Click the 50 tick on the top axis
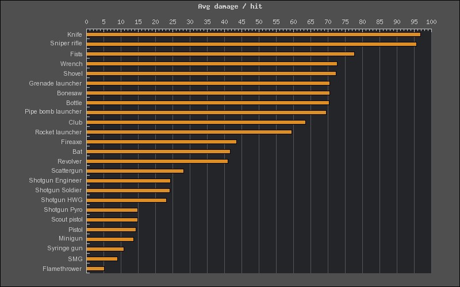 click(259, 22)
